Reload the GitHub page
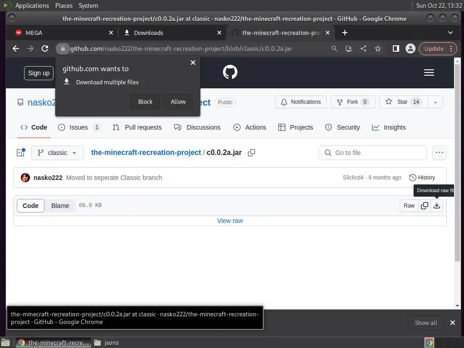The width and height of the screenshot is (464, 348). point(45,49)
